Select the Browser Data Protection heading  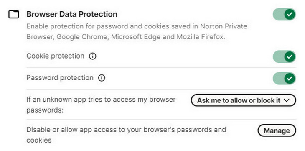click(x=72, y=14)
